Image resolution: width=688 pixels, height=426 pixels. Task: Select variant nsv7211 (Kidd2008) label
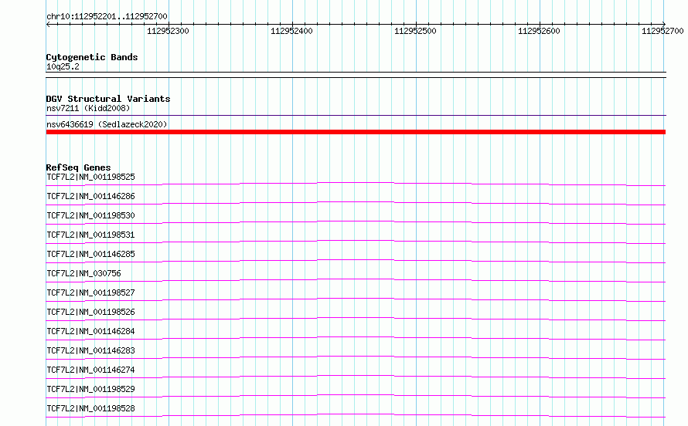click(88, 108)
